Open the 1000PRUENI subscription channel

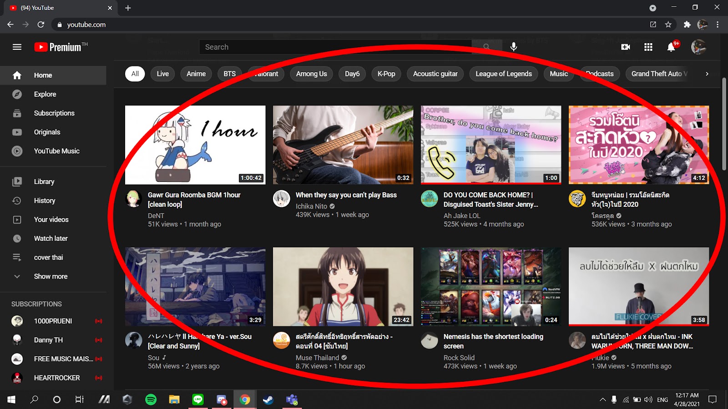tap(53, 321)
